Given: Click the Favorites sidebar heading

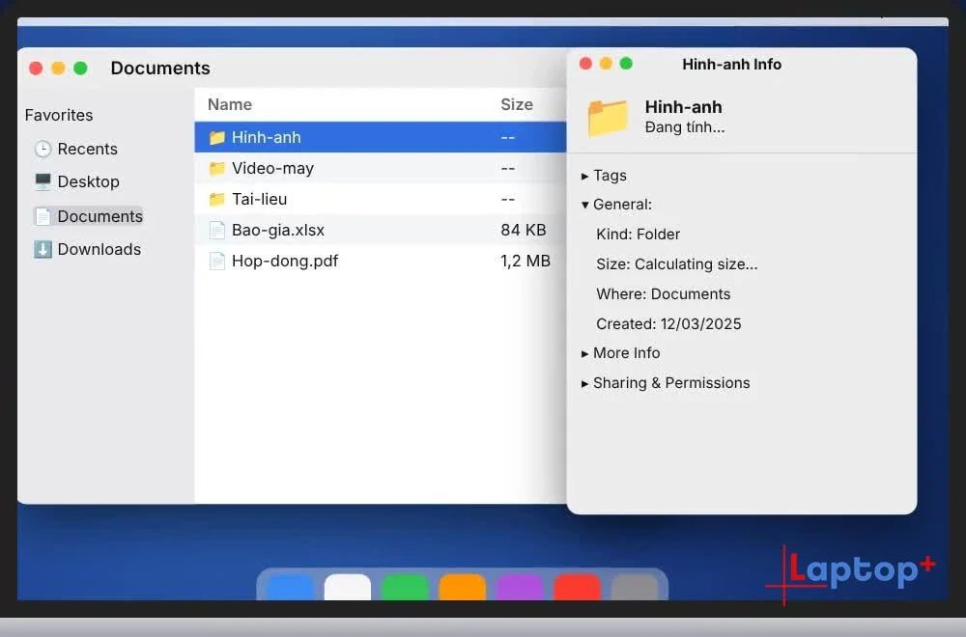Looking at the screenshot, I should [x=59, y=115].
